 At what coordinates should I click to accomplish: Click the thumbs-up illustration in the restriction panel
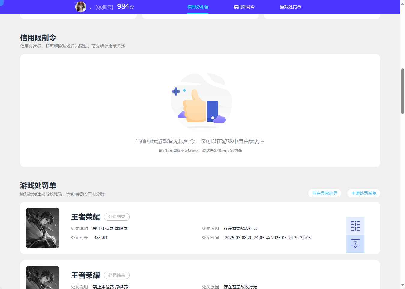[201, 101]
